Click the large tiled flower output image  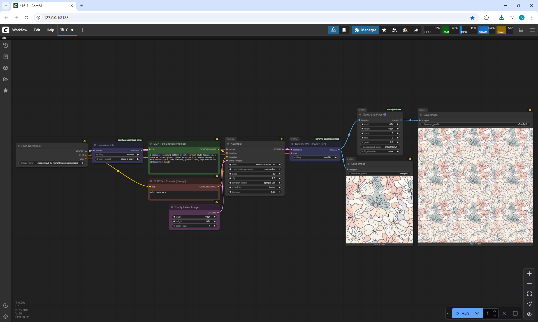(x=475, y=185)
